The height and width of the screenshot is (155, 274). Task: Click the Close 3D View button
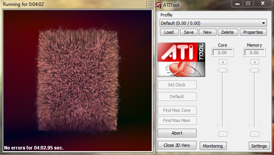click(x=177, y=145)
